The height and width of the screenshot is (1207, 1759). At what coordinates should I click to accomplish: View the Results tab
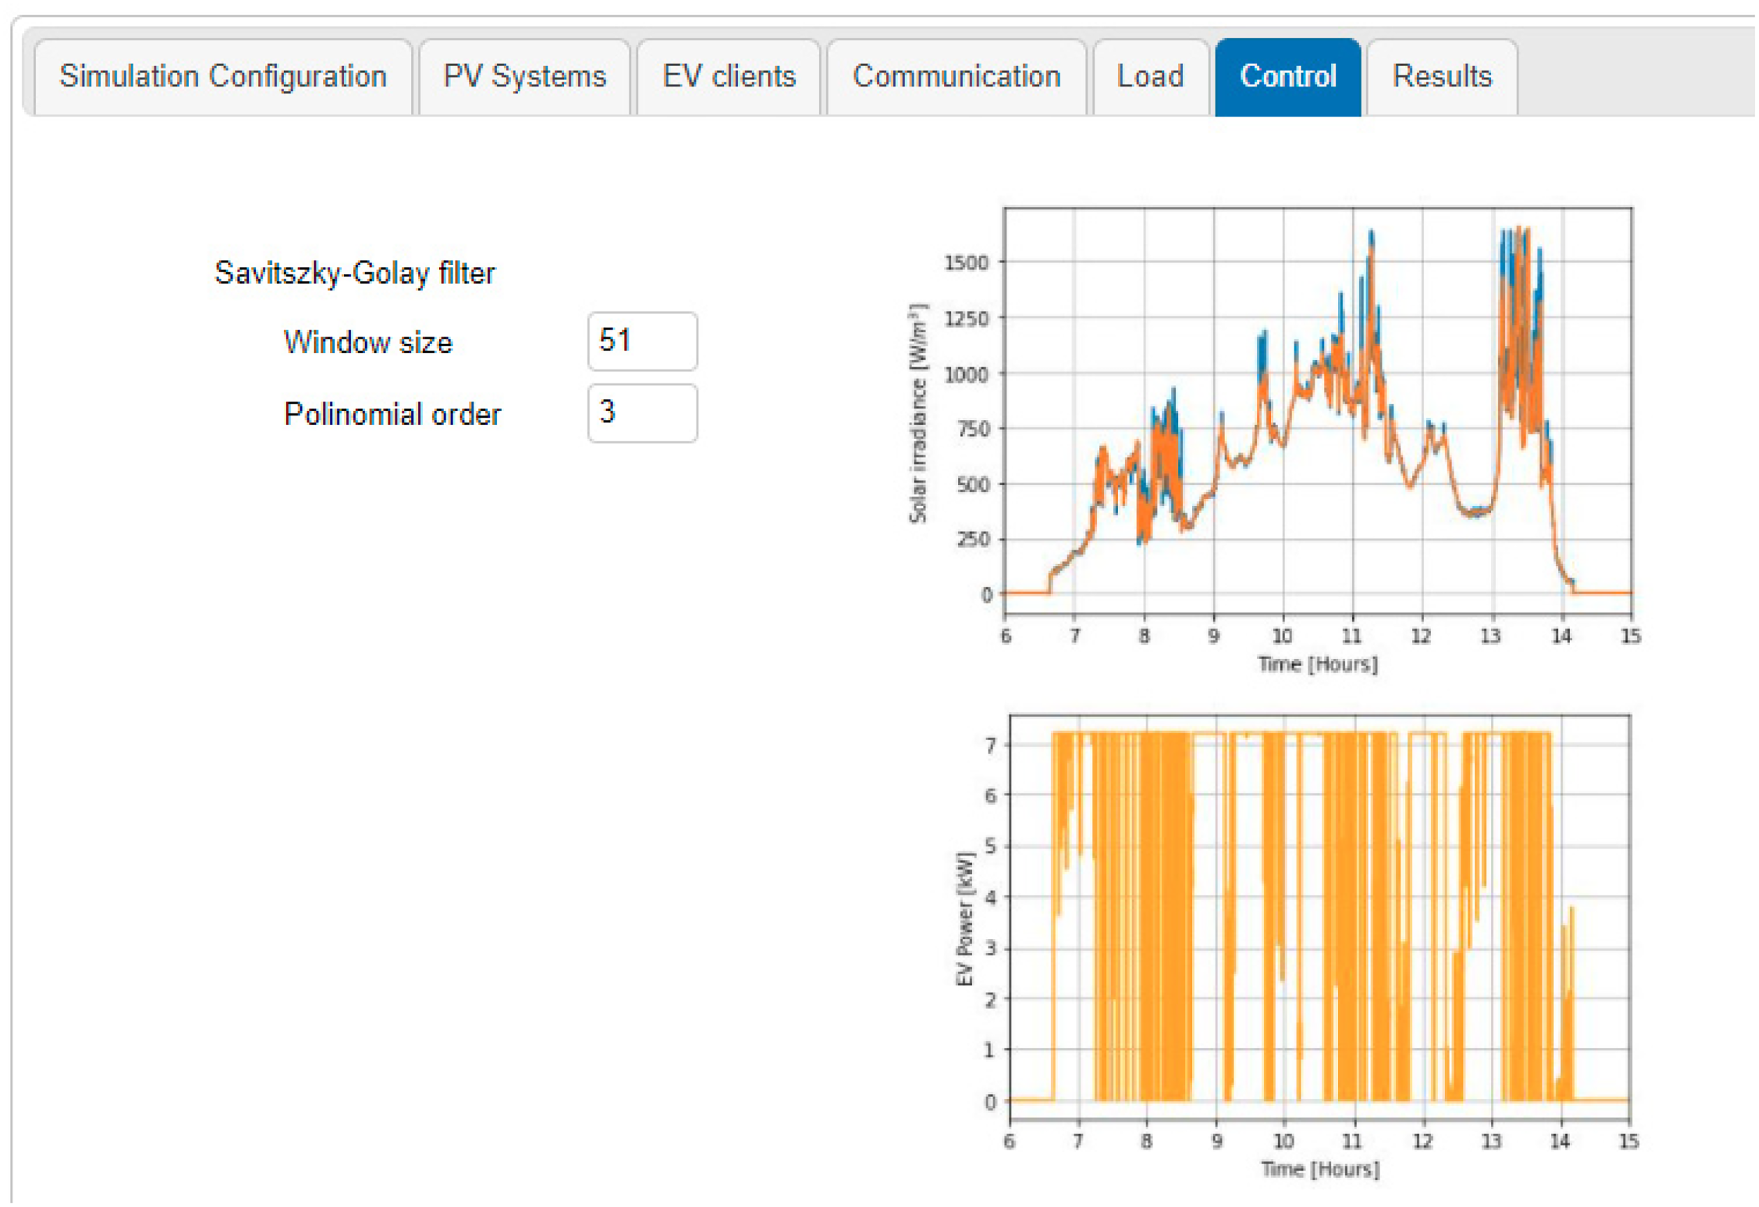click(x=1442, y=77)
